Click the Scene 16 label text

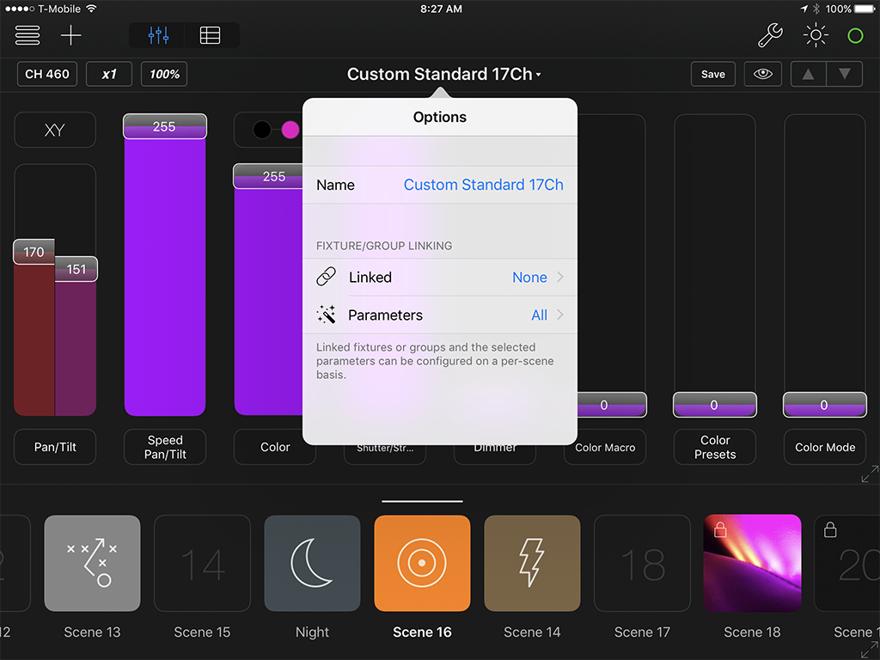point(422,632)
